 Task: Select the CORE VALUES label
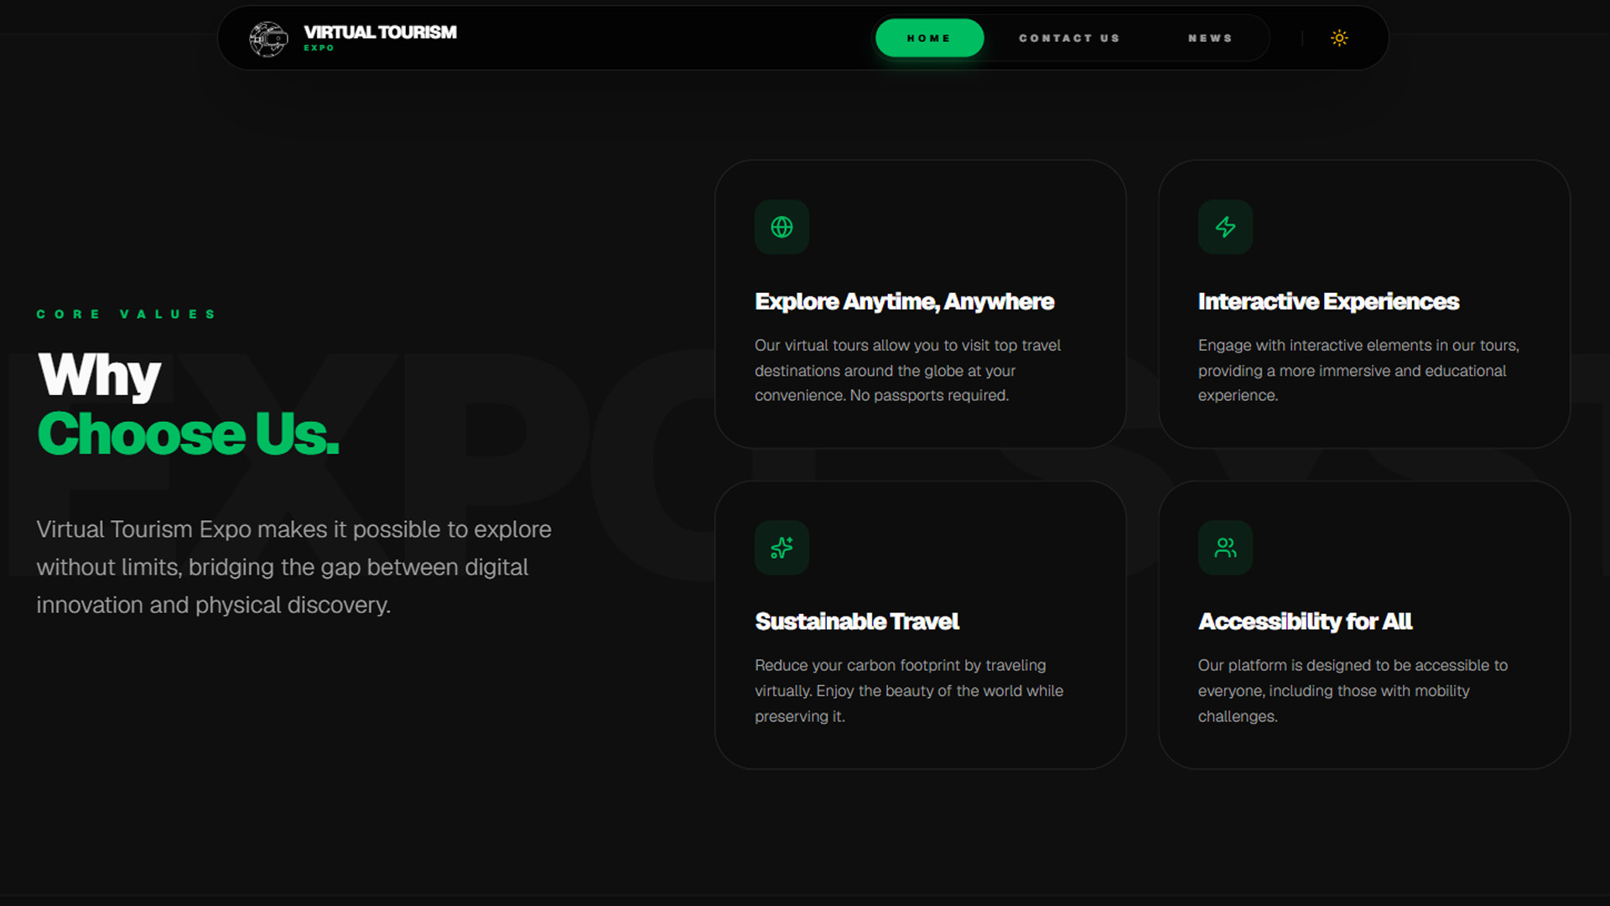point(127,314)
